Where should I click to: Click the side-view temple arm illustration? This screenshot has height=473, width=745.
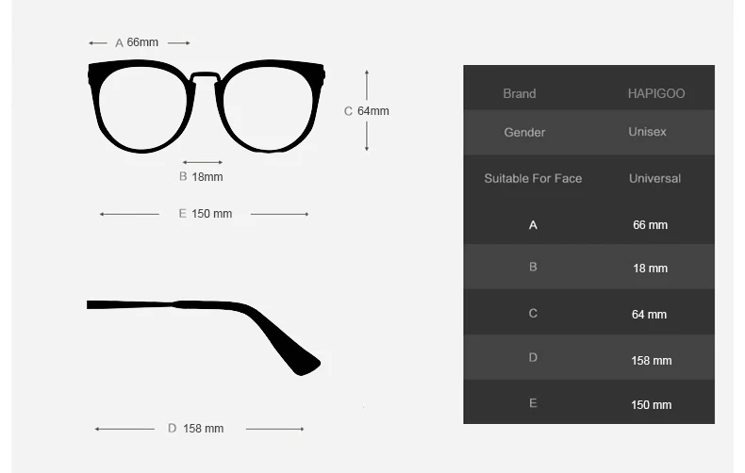click(x=204, y=337)
